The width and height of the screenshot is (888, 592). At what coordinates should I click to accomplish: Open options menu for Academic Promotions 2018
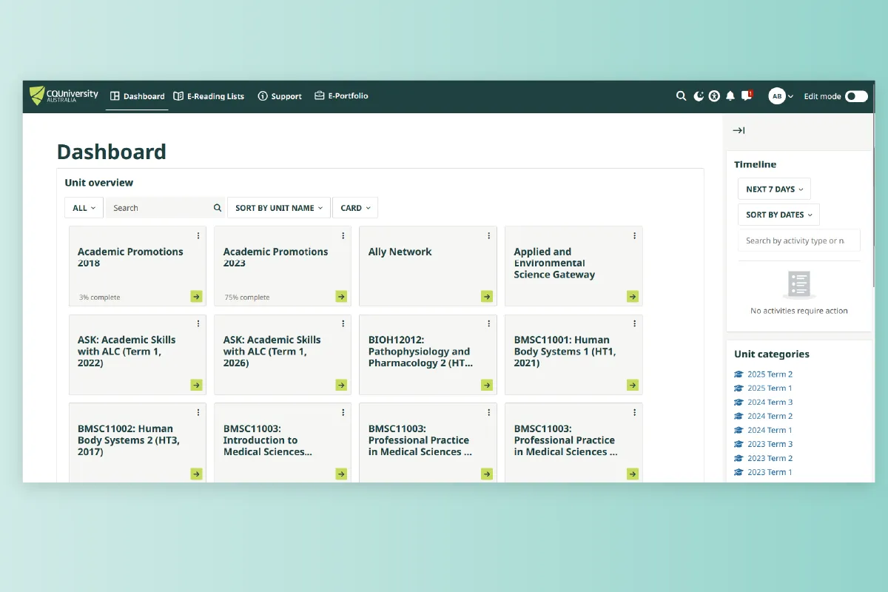coord(198,236)
